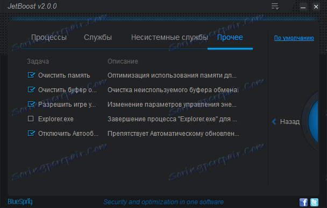327x208 pixels.
Task: Uncheck the Очистить память checkbox
Action: tap(31, 75)
